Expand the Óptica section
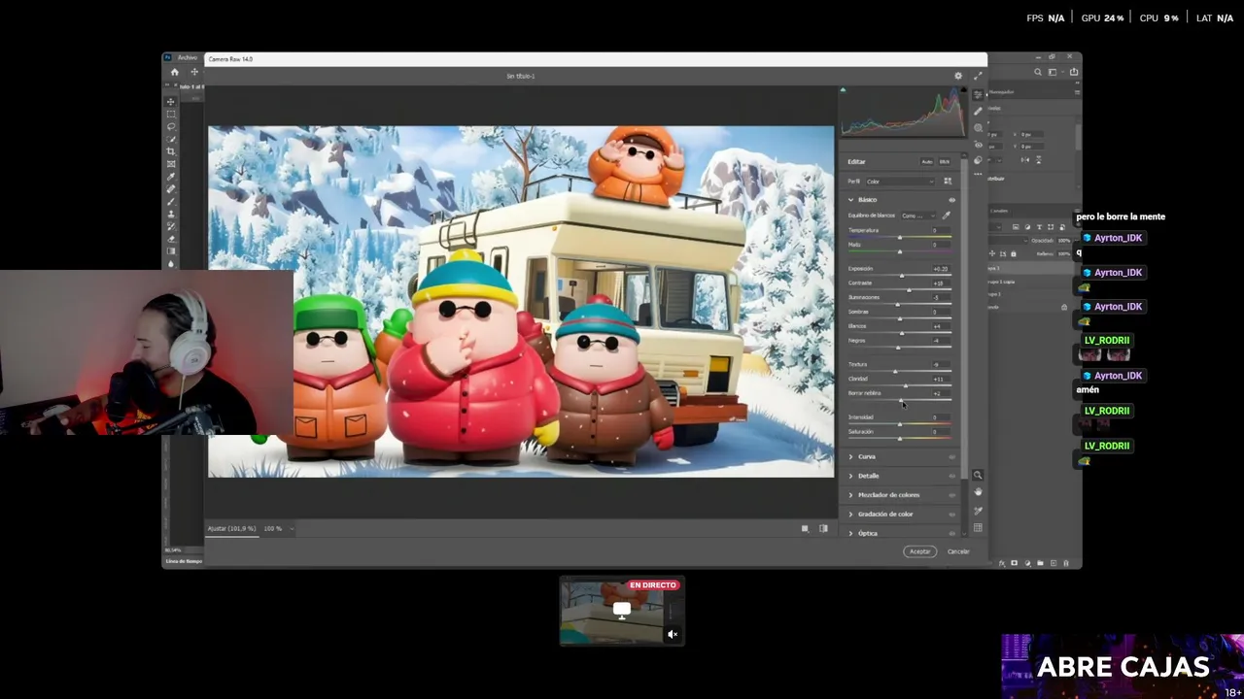1244x699 pixels. pyautogui.click(x=850, y=533)
